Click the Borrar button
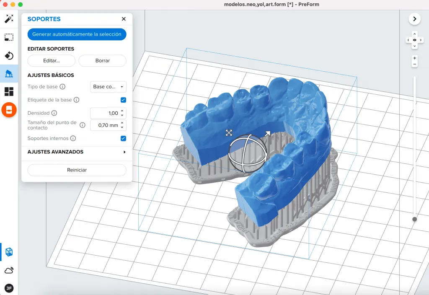The height and width of the screenshot is (295, 429). [x=103, y=61]
